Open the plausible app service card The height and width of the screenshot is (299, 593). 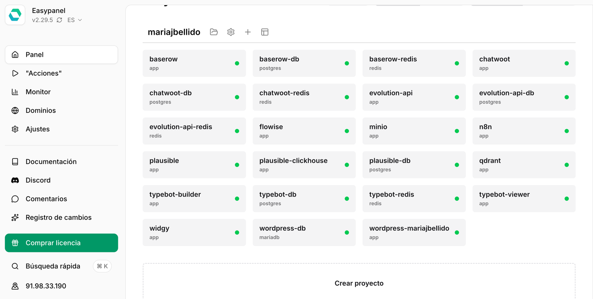[194, 165]
